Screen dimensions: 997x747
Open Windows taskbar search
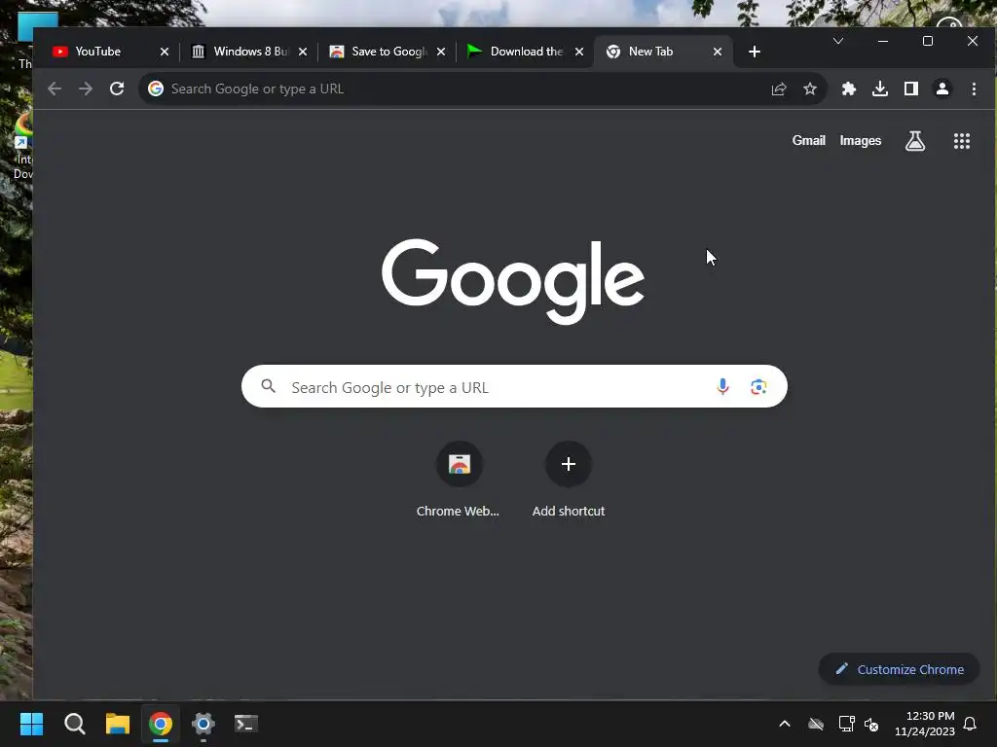coord(74,724)
